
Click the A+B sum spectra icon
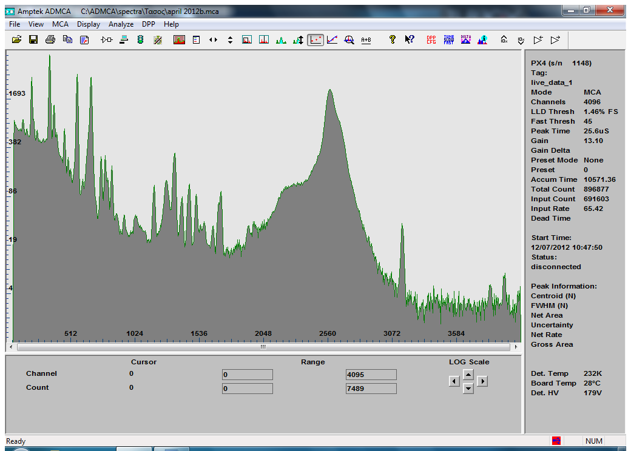[x=366, y=39]
